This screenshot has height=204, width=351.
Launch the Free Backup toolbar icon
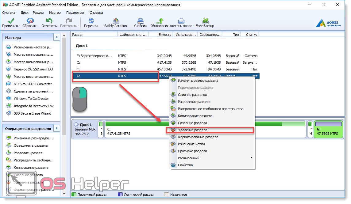pyautogui.click(x=205, y=23)
